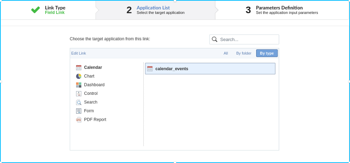The image size is (350, 163).
Task: Select the Search application type
Action: pos(91,102)
